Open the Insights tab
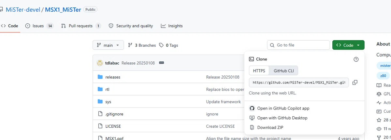The height and width of the screenshot is (140, 391). (172, 26)
